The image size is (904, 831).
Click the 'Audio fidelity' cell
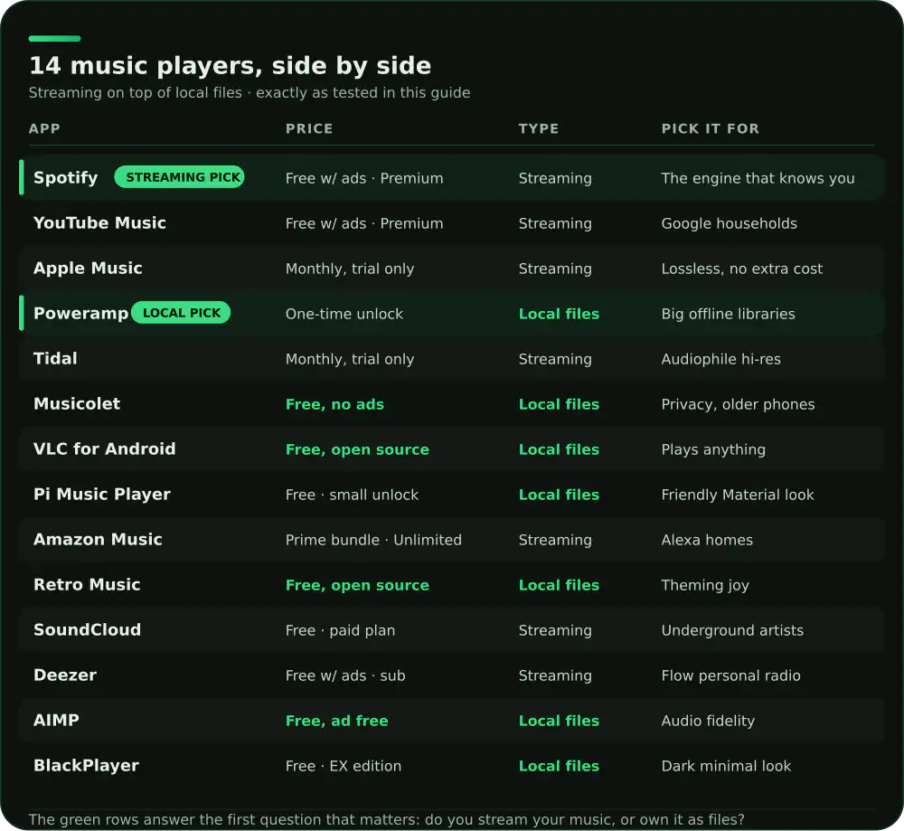[x=709, y=721]
